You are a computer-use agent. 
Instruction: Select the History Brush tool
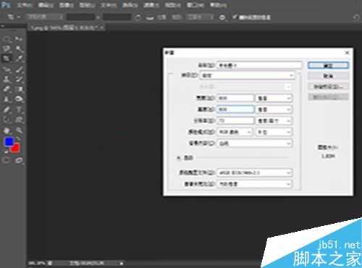tap(19, 79)
